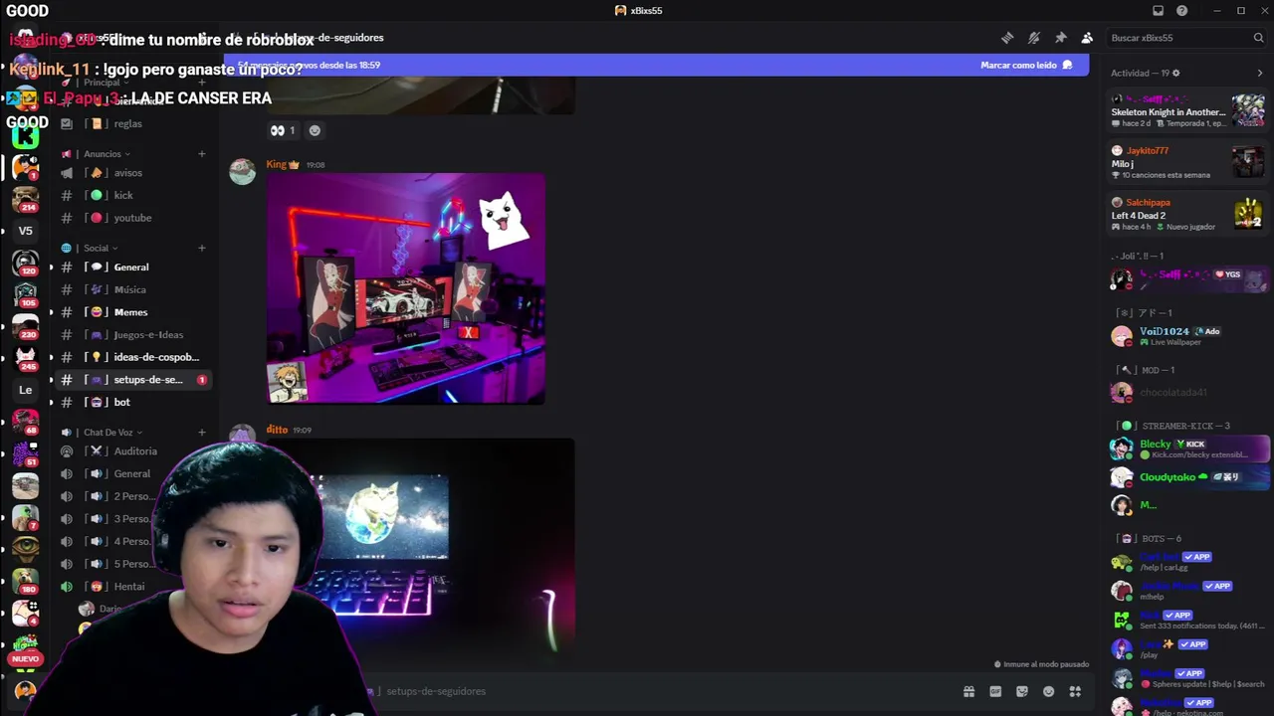1274x716 pixels.
Task: Open server icon with 120 badge
Action: tap(25, 263)
